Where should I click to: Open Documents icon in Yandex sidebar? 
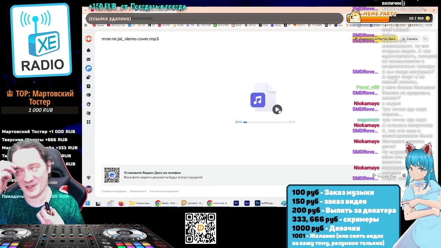89,77
